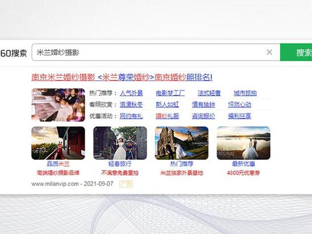The width and height of the screenshot is (312, 234).
Task: Click the 热门推荐 caption under the castle photo
Action: tap(182, 164)
